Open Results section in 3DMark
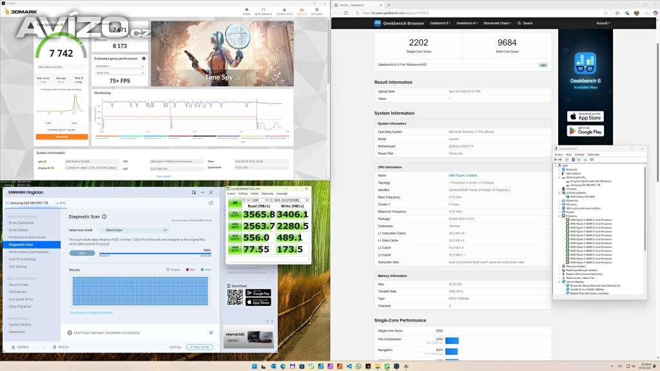The image size is (660, 371). 302,12
